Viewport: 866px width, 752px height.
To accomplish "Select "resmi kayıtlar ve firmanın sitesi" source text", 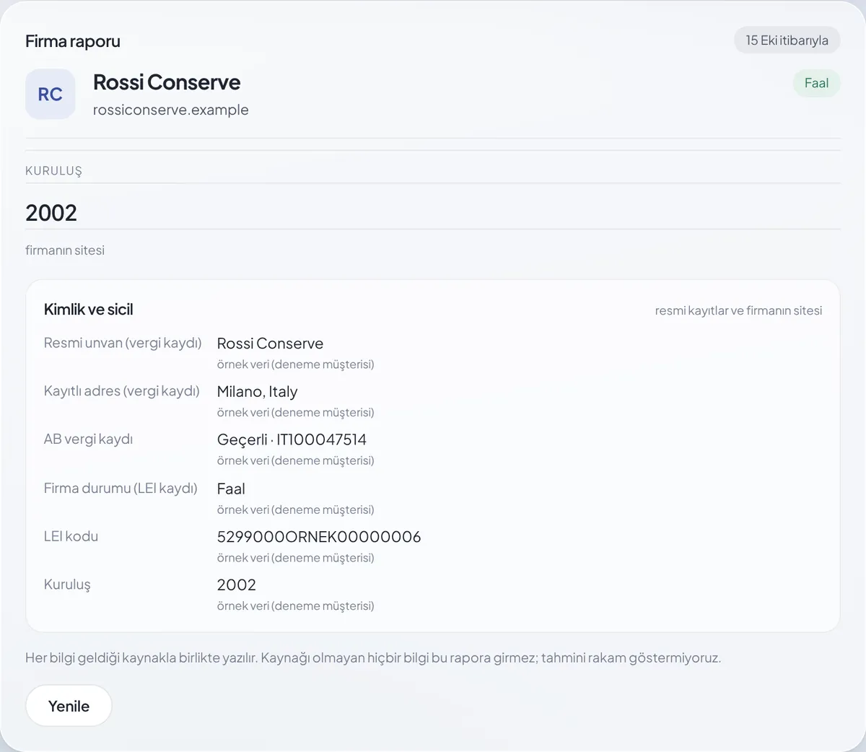I will pyautogui.click(x=738, y=310).
